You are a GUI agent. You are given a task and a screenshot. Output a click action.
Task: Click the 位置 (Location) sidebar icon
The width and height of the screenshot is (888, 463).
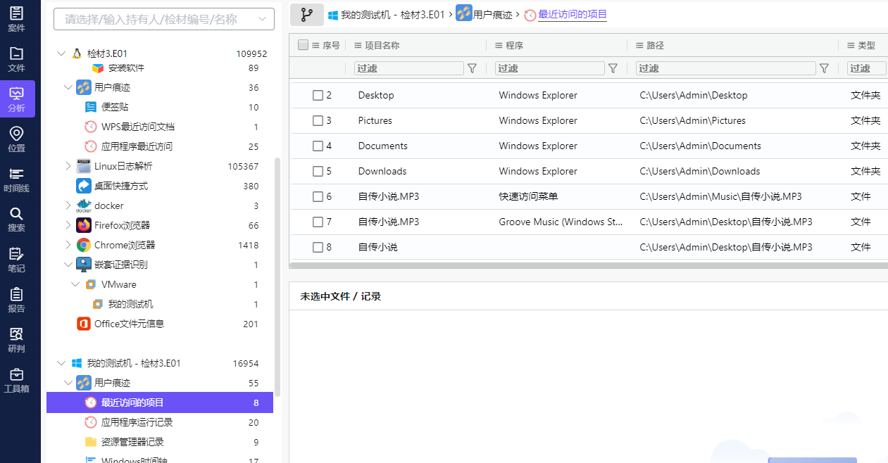[x=16, y=139]
